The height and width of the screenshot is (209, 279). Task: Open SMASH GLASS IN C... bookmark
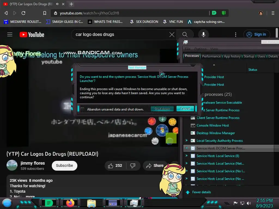point(64,22)
